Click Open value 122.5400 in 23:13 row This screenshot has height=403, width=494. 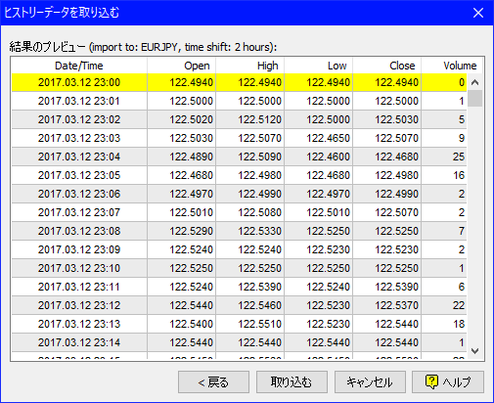pyautogui.click(x=191, y=324)
